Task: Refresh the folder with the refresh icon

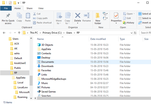Action: pyautogui.click(x=135, y=33)
